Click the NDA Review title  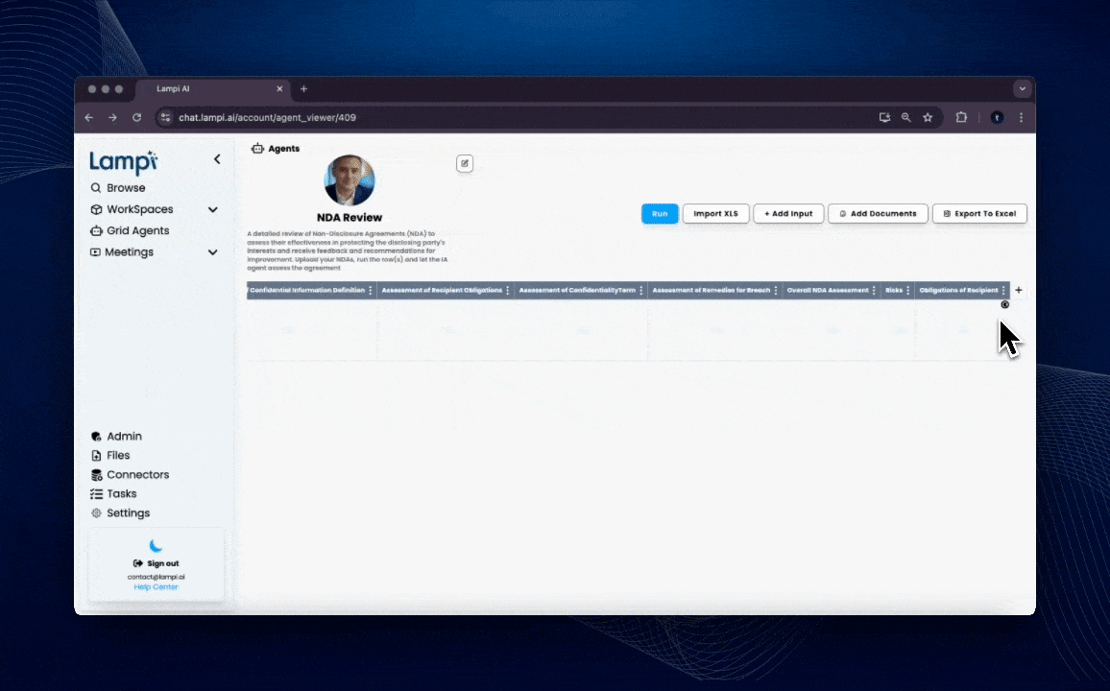pyautogui.click(x=349, y=218)
